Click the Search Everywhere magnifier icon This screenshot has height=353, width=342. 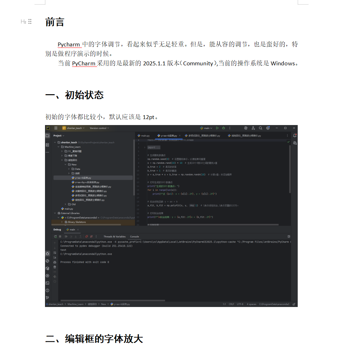(x=260, y=128)
